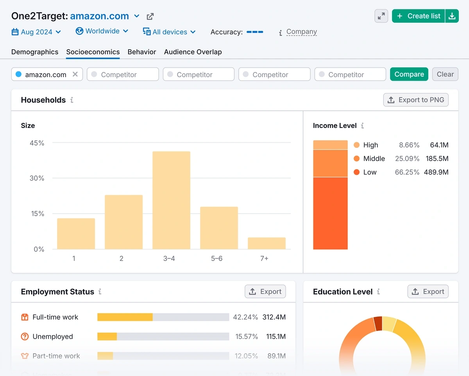The width and height of the screenshot is (469, 376).
Task: Click the Unemployed question mark icon
Action: click(25, 336)
